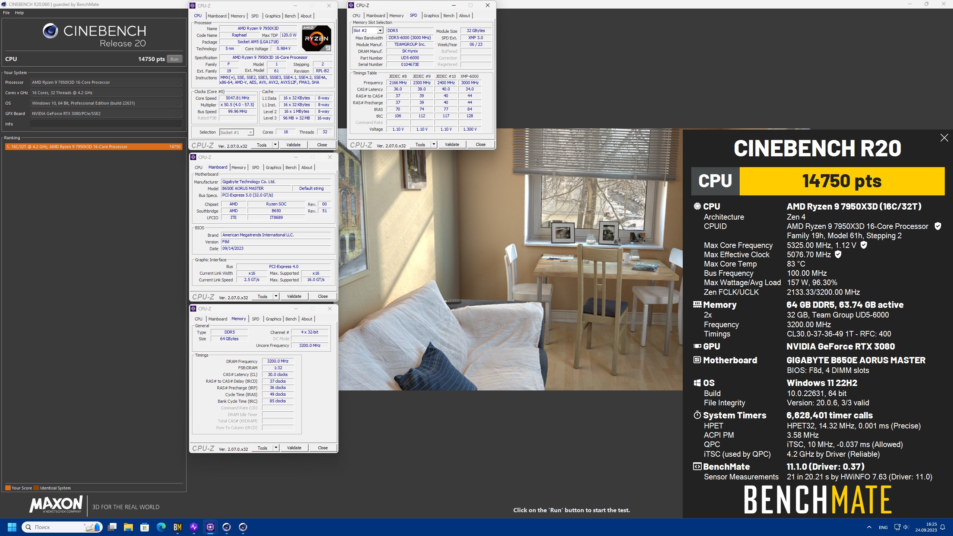The width and height of the screenshot is (953, 536).
Task: Click 'B650E AORUS MASTER' model field
Action: click(x=256, y=188)
